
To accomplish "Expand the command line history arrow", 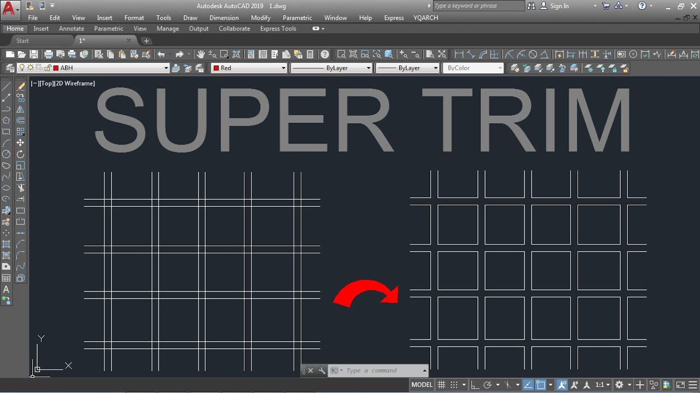I will [424, 371].
